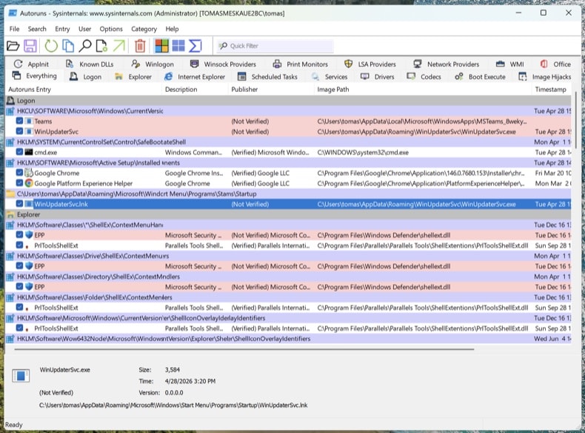Image resolution: width=585 pixels, height=433 pixels.
Task: Uncheck the cmd.exe entry checkbox
Action: (19, 152)
